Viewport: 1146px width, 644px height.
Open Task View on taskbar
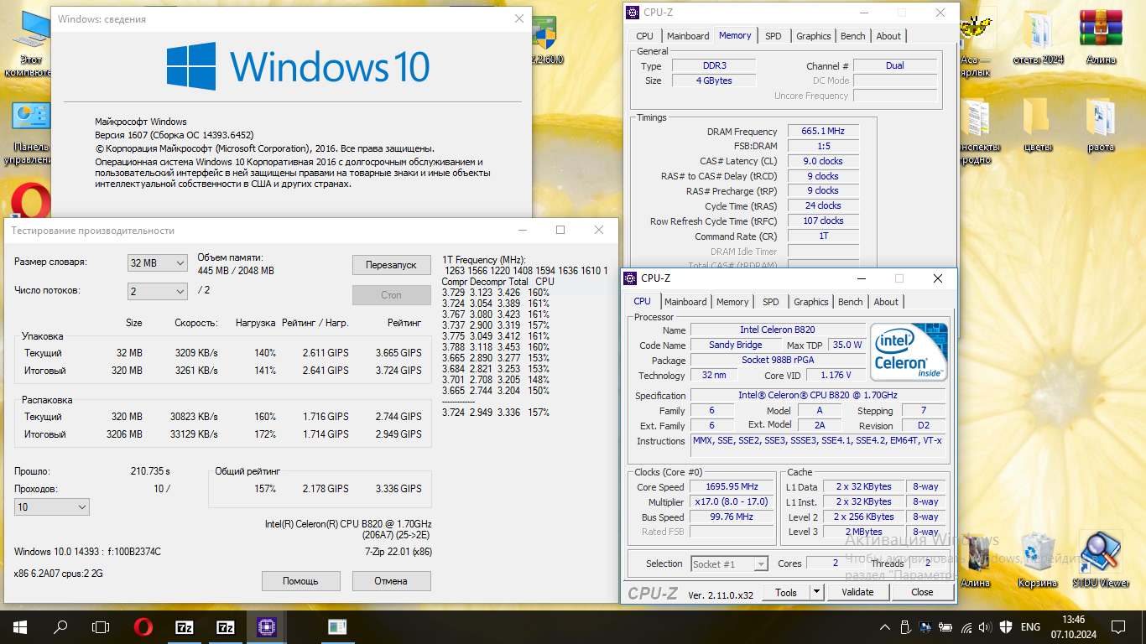101,626
